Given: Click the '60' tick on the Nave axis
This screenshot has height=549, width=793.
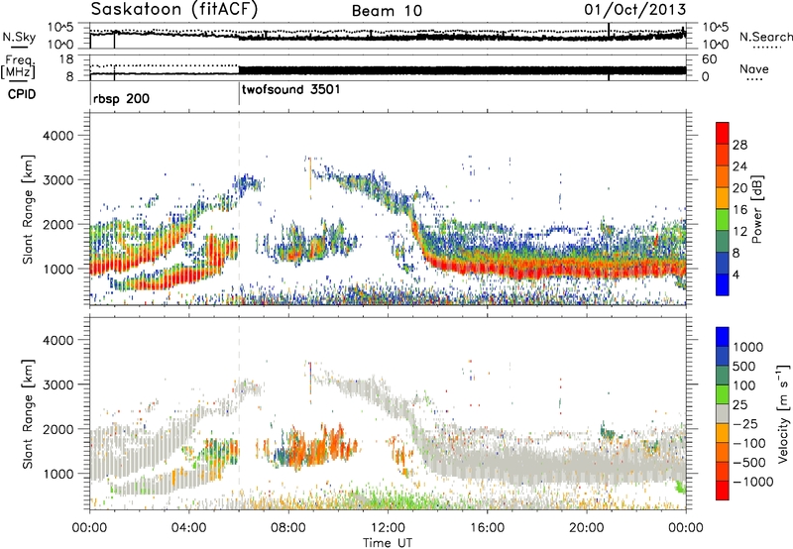Looking at the screenshot, I should pos(709,59).
